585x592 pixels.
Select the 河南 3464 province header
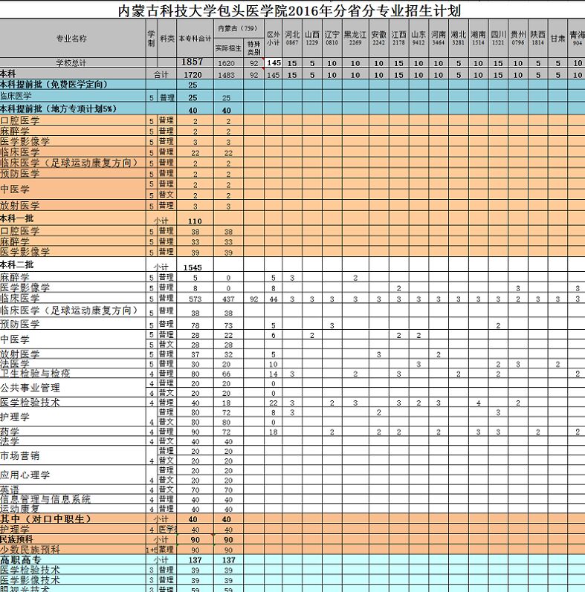[439, 38]
